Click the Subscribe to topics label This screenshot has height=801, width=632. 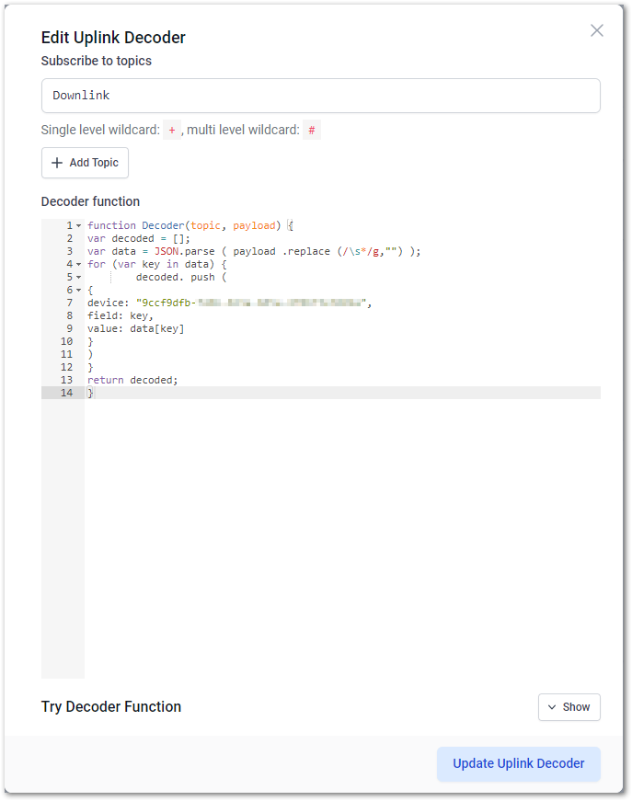[x=96, y=61]
